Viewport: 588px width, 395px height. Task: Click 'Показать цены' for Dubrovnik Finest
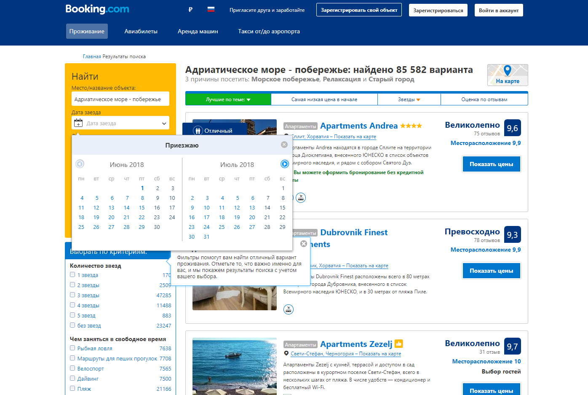pos(492,271)
